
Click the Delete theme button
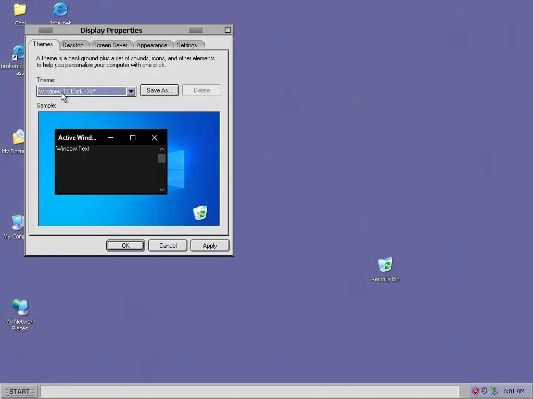point(201,90)
